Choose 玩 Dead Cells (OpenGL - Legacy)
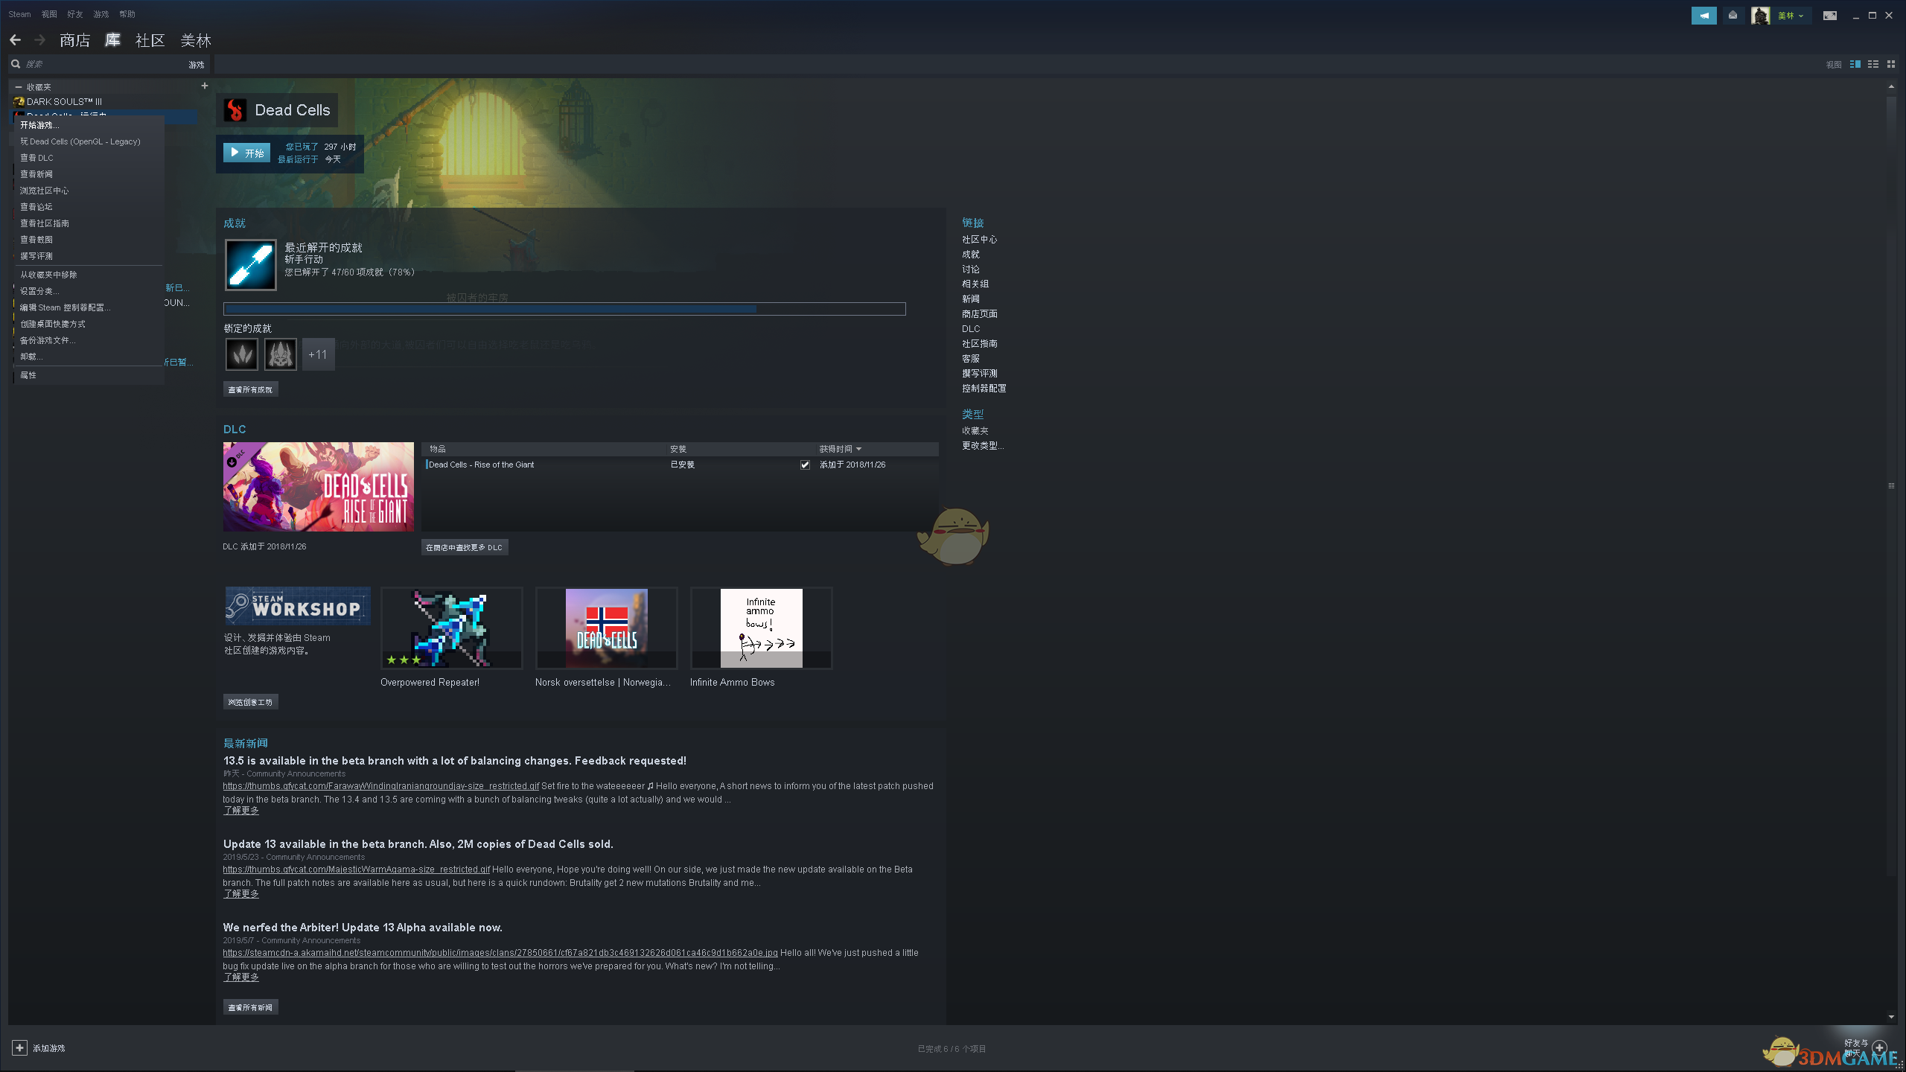1906x1072 pixels. coord(80,141)
